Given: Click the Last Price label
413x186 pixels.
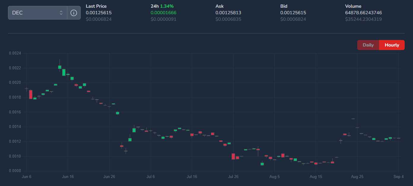Looking at the screenshot, I should point(96,6).
